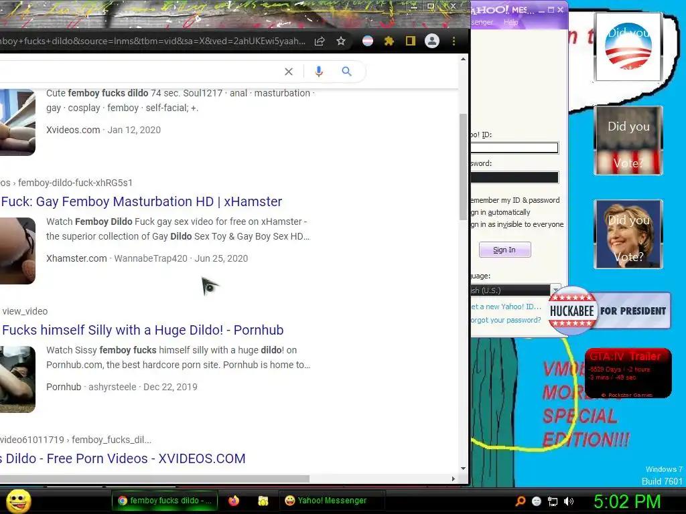This screenshot has height=514, width=686.
Task: Toggle Sign in as invisible to everyone
Action: [517, 224]
